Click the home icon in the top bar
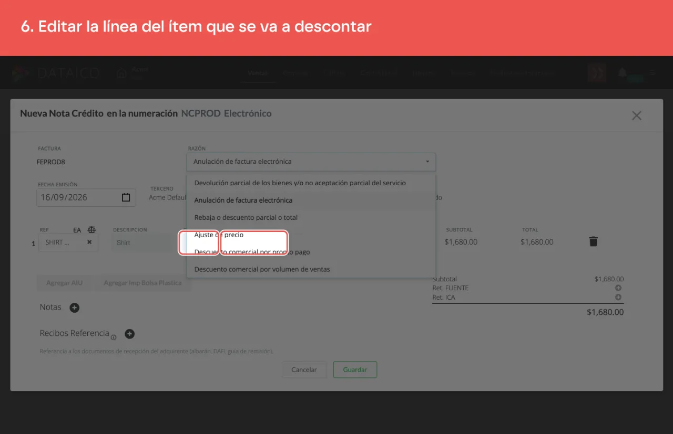Image resolution: width=673 pixels, height=434 pixels. [x=121, y=73]
